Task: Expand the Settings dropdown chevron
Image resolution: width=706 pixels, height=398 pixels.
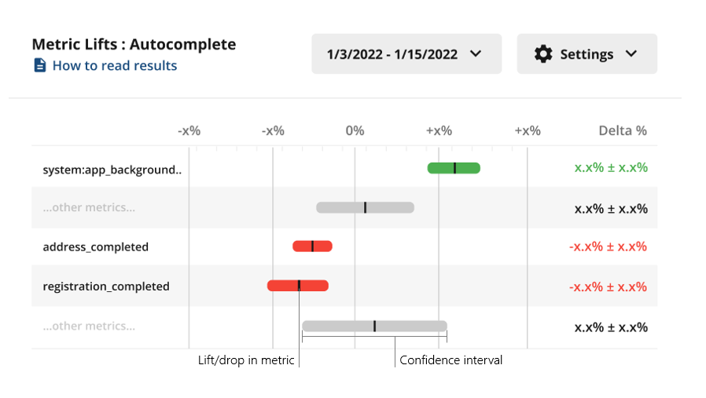Action: 631,54
